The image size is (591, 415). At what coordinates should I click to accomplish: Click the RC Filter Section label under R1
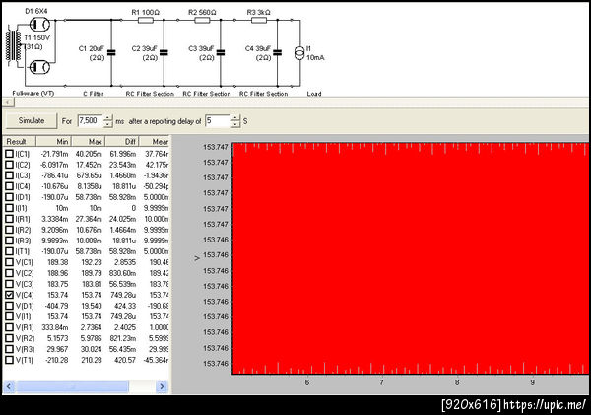pos(150,94)
